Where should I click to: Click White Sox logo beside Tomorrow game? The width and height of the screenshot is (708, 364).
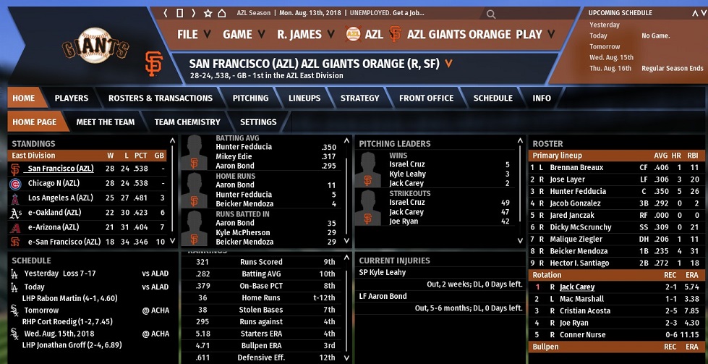point(14,310)
